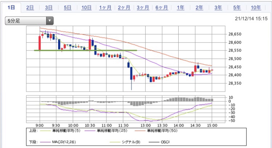Click the 下段 legend label

33,142
